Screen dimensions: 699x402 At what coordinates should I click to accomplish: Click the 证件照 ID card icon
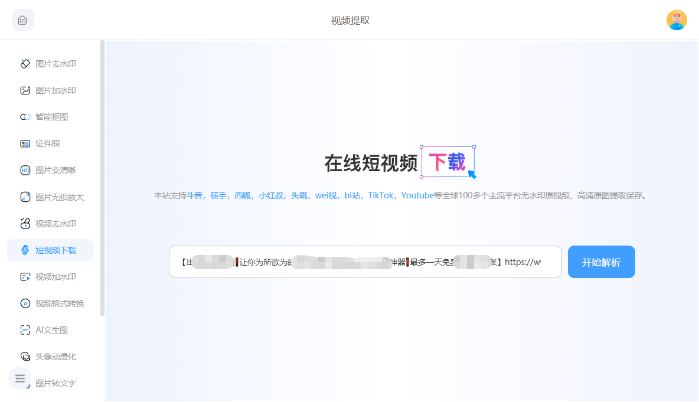[x=25, y=143]
